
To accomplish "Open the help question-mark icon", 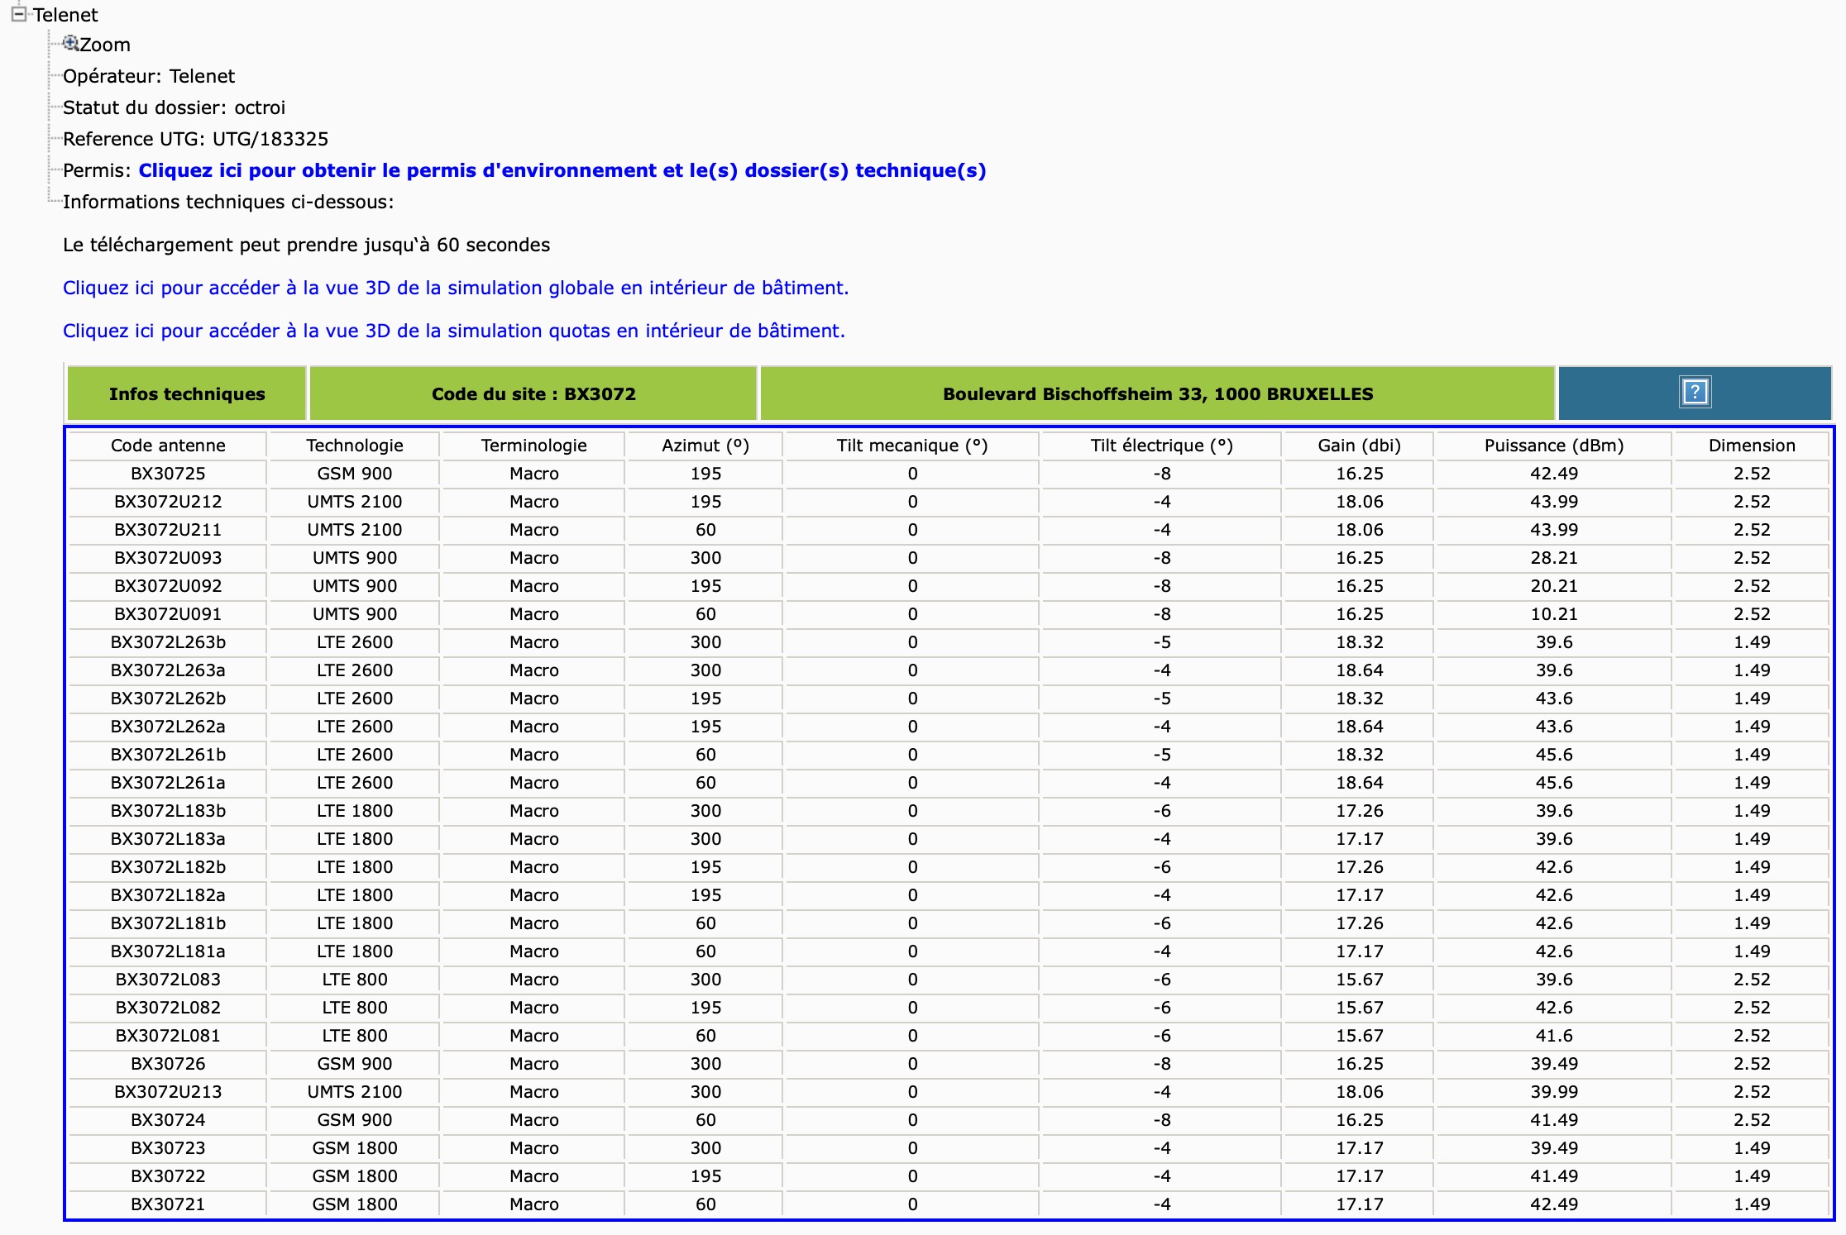I will (x=1695, y=392).
